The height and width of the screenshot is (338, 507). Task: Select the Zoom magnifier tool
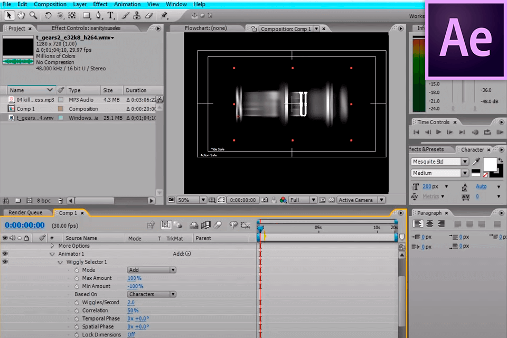click(33, 15)
